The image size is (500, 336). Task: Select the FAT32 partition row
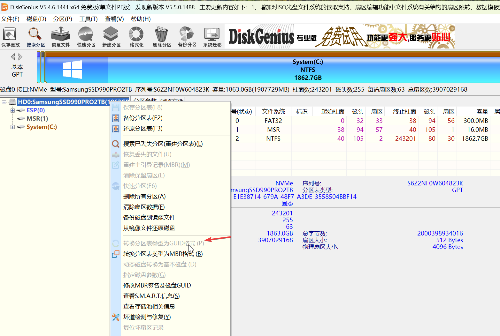click(365, 121)
